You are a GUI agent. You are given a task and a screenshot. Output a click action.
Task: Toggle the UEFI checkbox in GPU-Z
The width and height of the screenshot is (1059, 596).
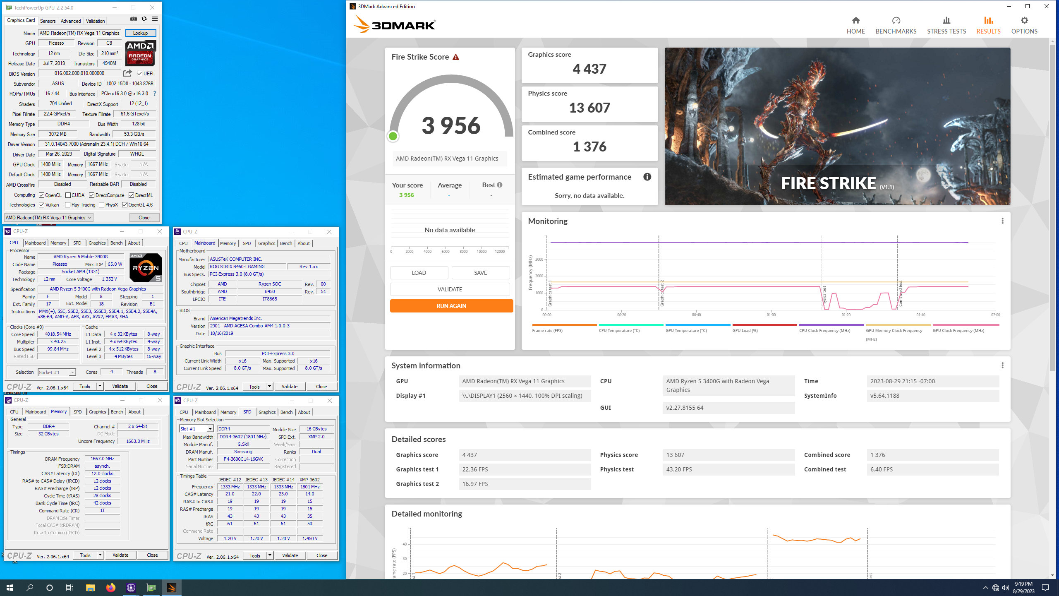139,74
